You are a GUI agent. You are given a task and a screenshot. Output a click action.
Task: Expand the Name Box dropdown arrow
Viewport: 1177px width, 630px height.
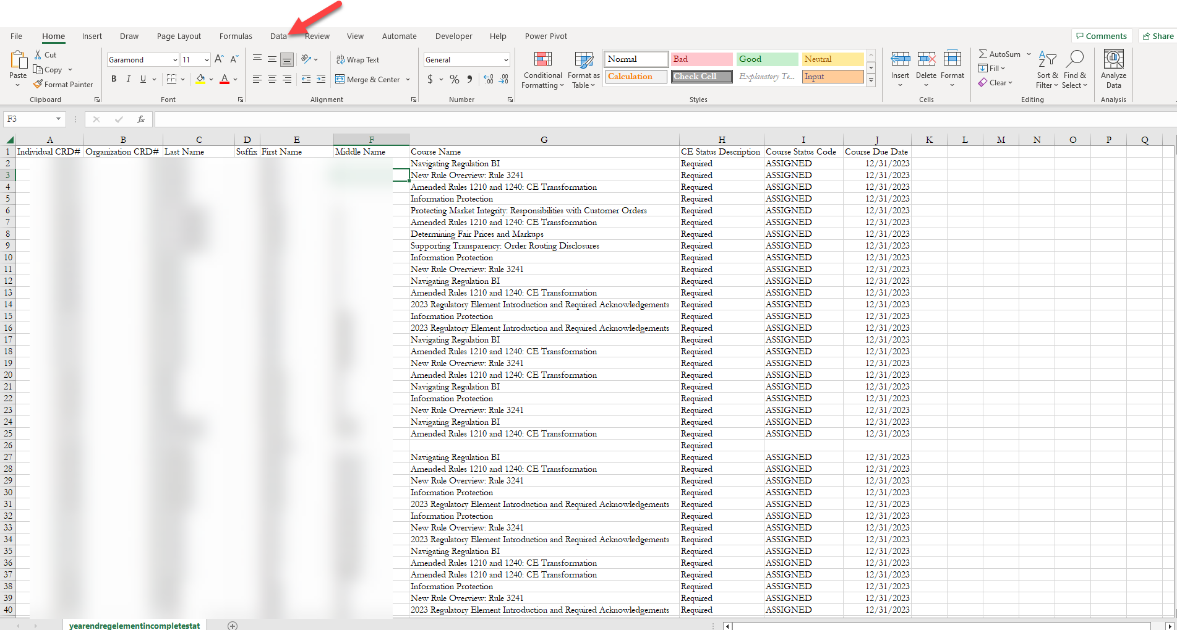58,119
